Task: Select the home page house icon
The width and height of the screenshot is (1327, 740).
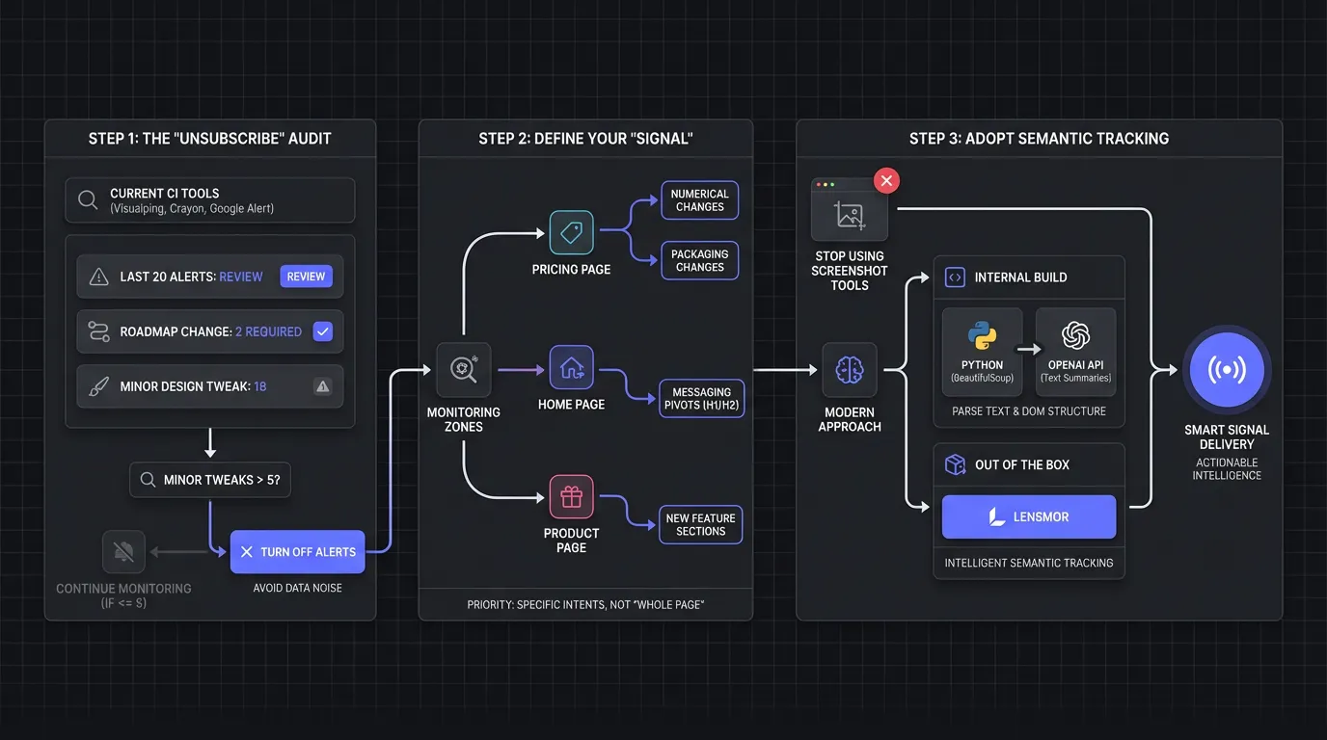Action: coord(571,368)
